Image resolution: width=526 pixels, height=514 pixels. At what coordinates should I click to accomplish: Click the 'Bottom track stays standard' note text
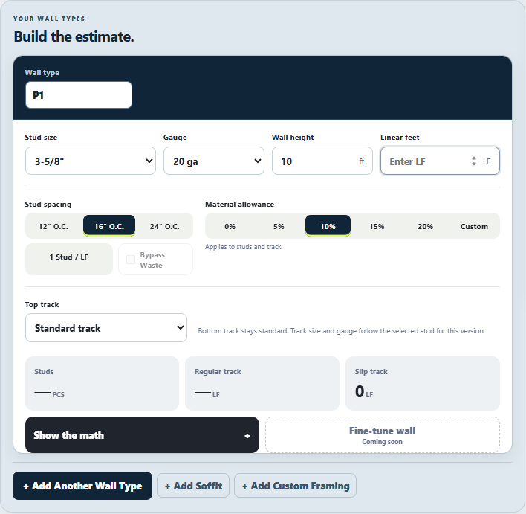[342, 331]
